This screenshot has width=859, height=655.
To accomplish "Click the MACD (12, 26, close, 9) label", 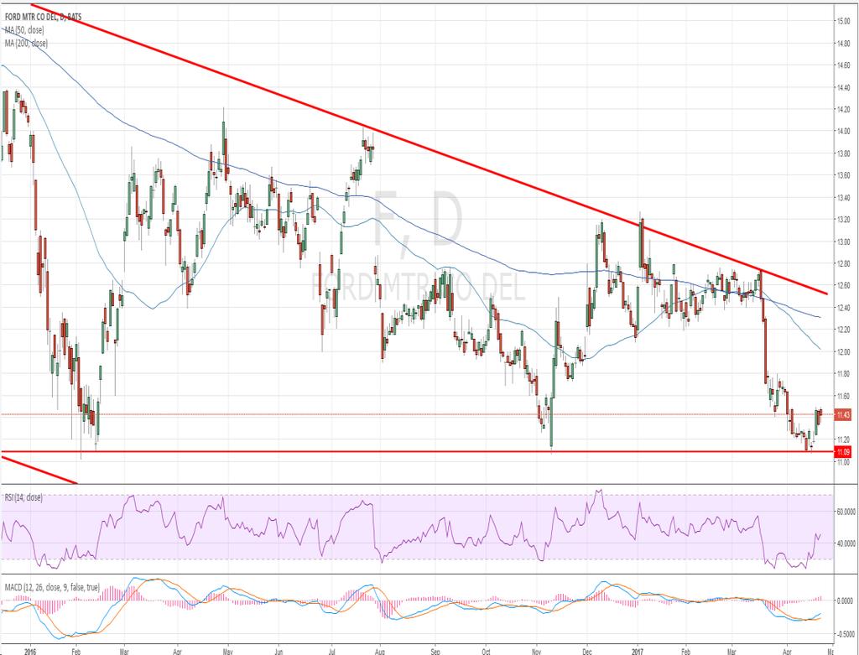I will tap(52, 587).
